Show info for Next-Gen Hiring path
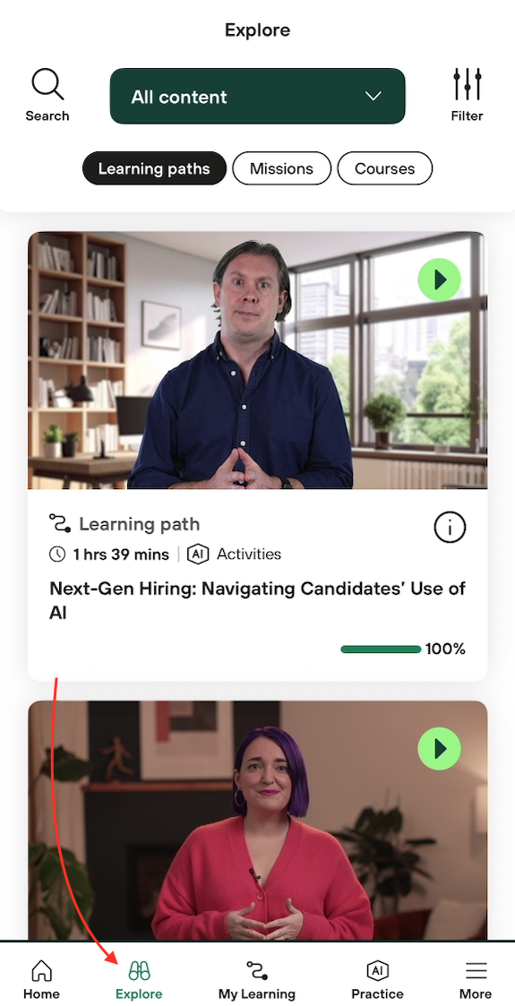Image resolution: width=515 pixels, height=1006 pixels. [450, 528]
